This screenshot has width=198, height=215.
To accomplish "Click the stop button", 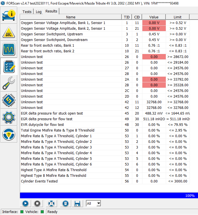I will click(x=37, y=203).
